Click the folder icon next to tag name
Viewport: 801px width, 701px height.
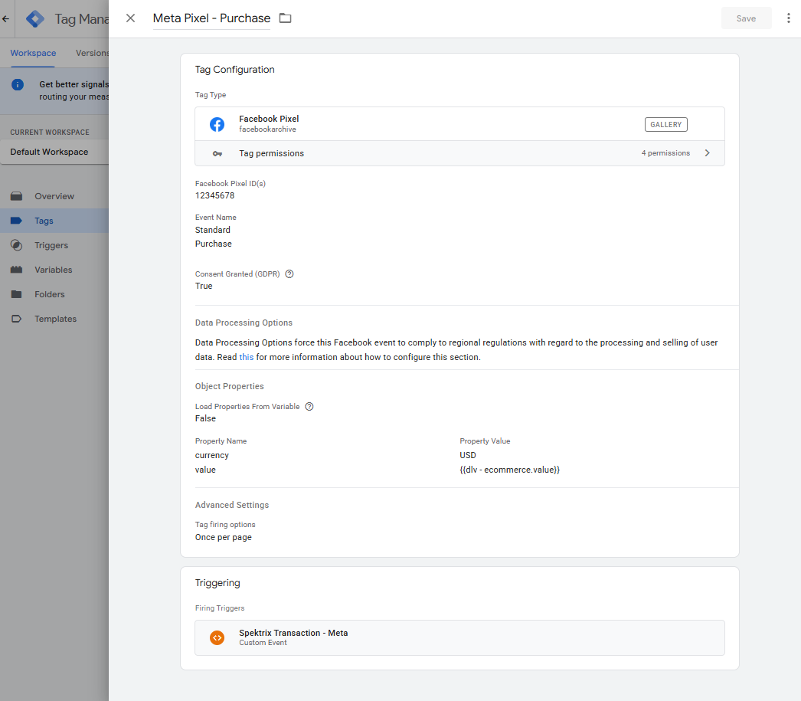286,18
